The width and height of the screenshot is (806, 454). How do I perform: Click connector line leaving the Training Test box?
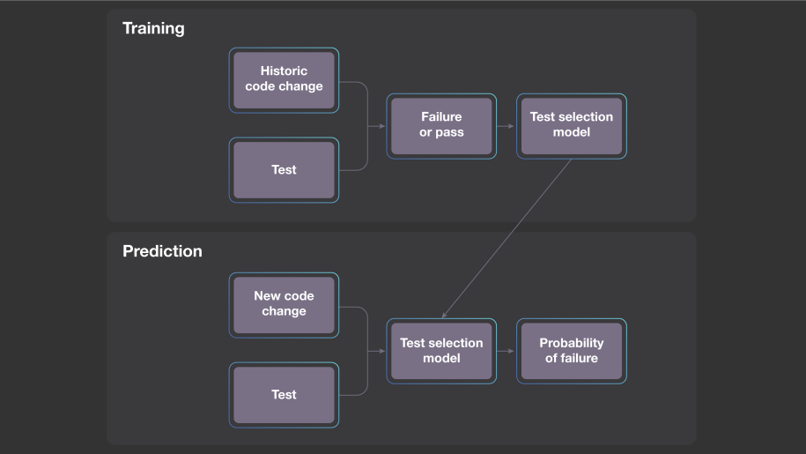(352, 169)
